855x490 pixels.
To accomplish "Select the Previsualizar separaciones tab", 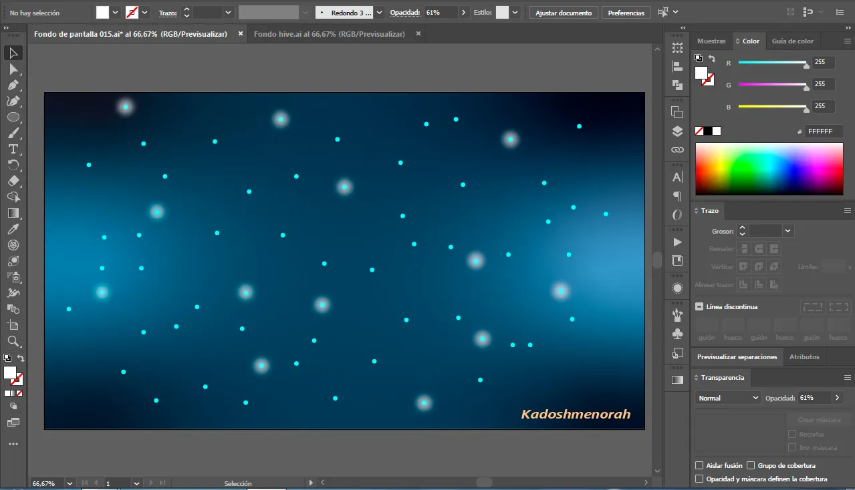I will [737, 356].
